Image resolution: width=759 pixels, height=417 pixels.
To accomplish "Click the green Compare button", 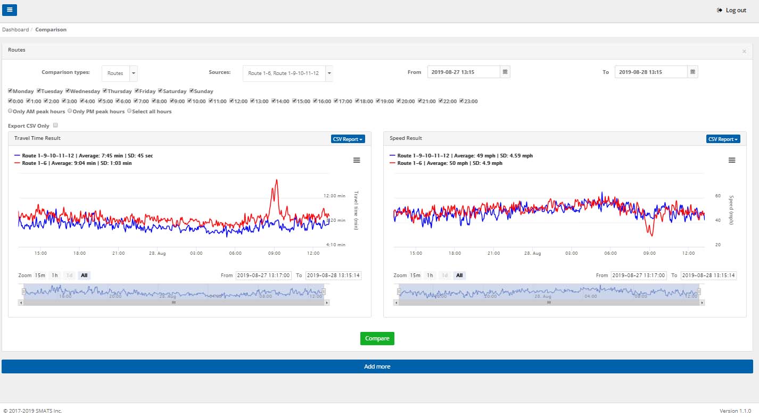I will [377, 338].
